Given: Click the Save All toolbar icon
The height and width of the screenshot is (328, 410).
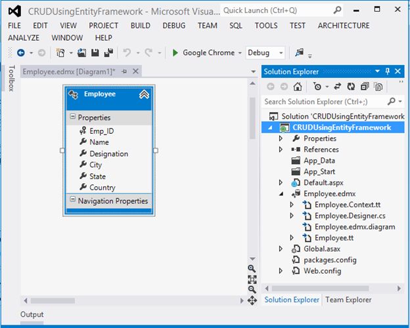Looking at the screenshot, I should tap(108, 53).
